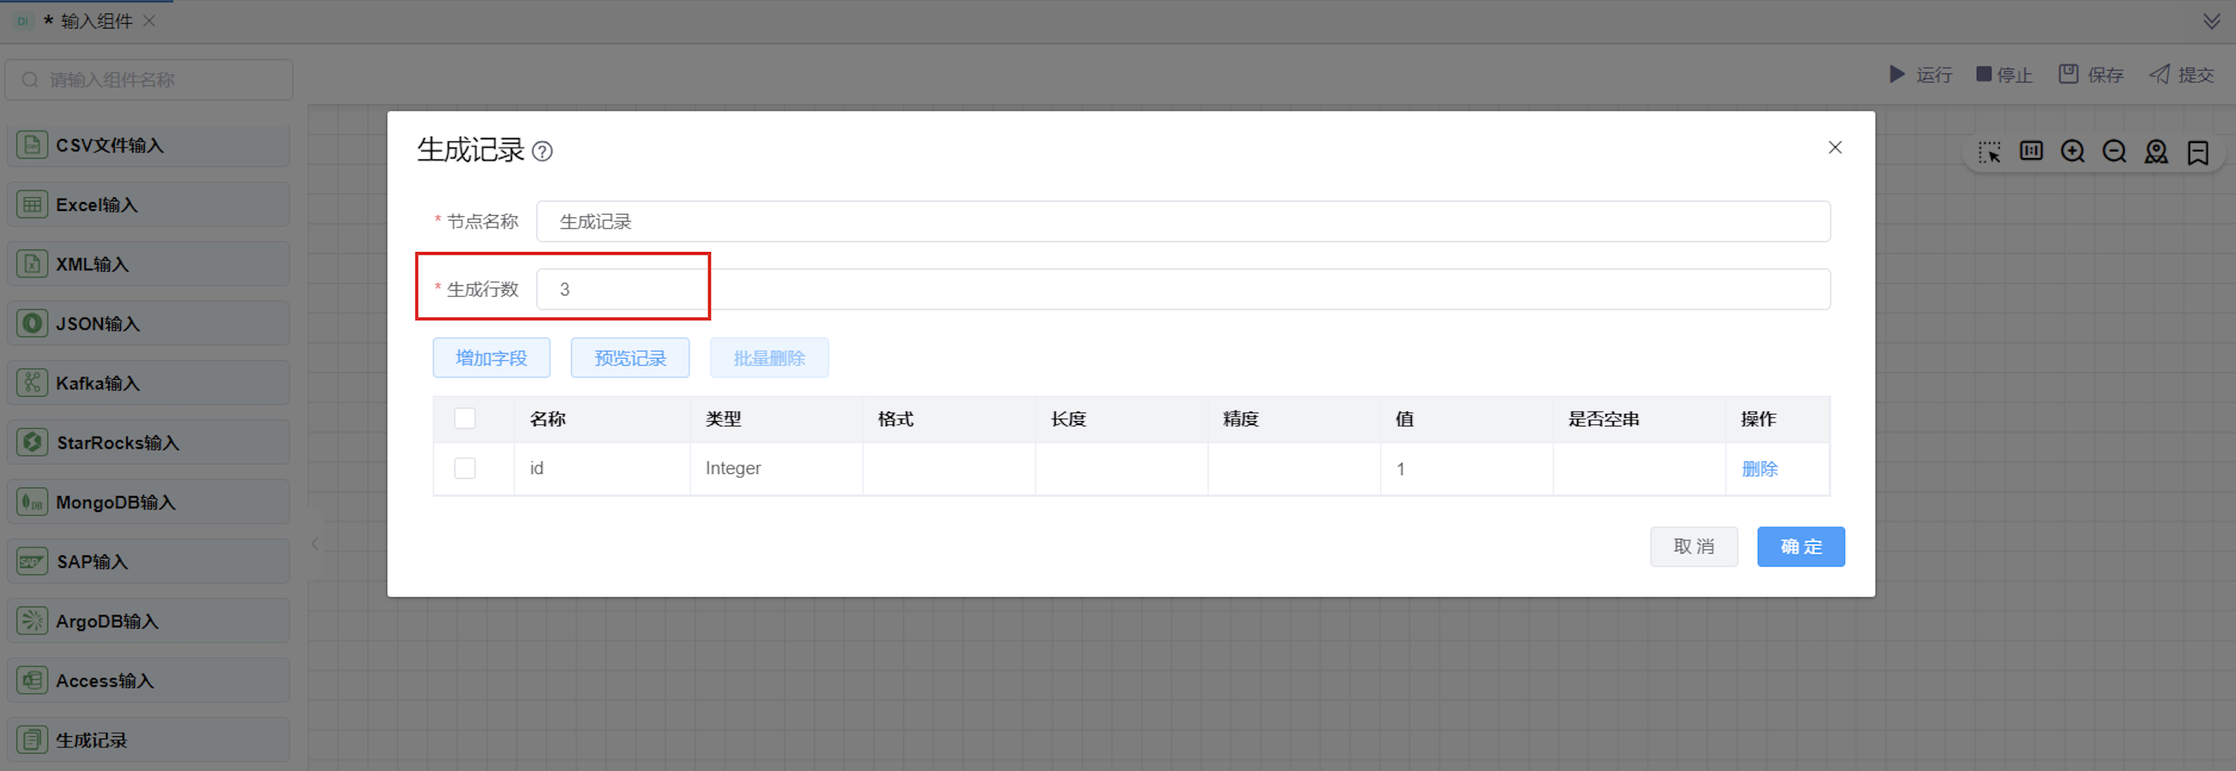Collapse the panel using the double chevron
This screenshot has height=771, width=2236.
pos(2210,21)
